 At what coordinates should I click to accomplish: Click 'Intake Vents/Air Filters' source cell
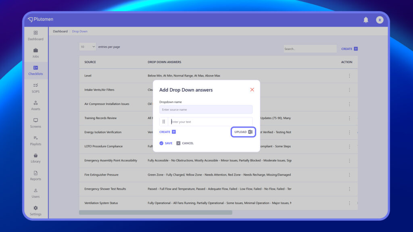[x=99, y=90]
